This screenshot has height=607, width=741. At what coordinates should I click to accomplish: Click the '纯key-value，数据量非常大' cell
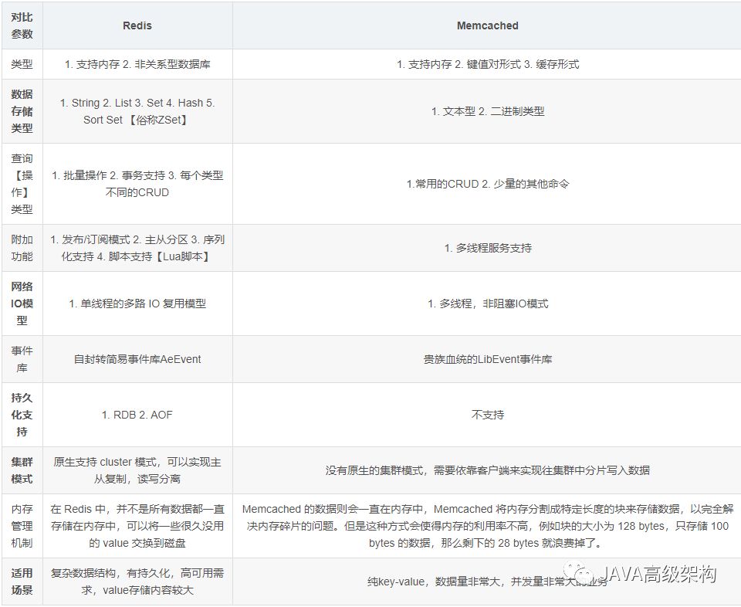tap(487, 582)
